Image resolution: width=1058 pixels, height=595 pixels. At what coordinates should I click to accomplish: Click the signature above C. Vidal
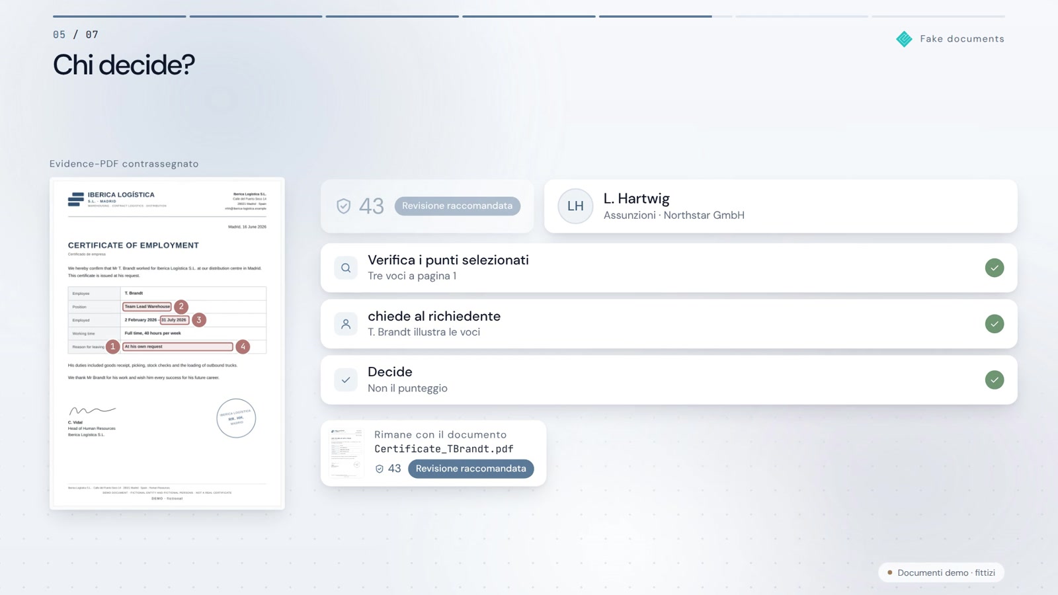[x=93, y=411]
